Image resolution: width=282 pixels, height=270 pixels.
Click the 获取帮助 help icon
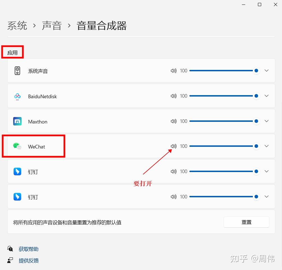(x=10, y=249)
